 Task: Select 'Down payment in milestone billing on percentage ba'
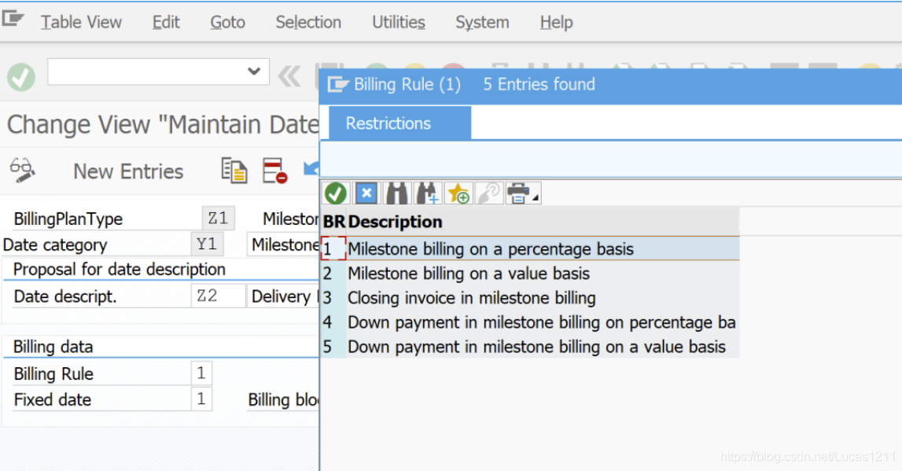tap(541, 322)
